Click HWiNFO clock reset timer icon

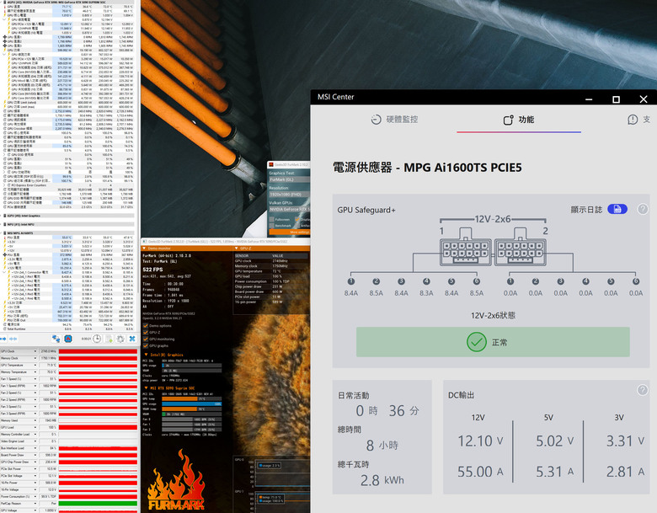pos(97,339)
